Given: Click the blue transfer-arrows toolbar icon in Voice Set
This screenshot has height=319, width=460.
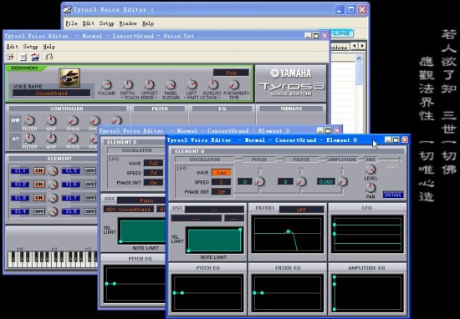Looking at the screenshot, I should pos(35,57).
